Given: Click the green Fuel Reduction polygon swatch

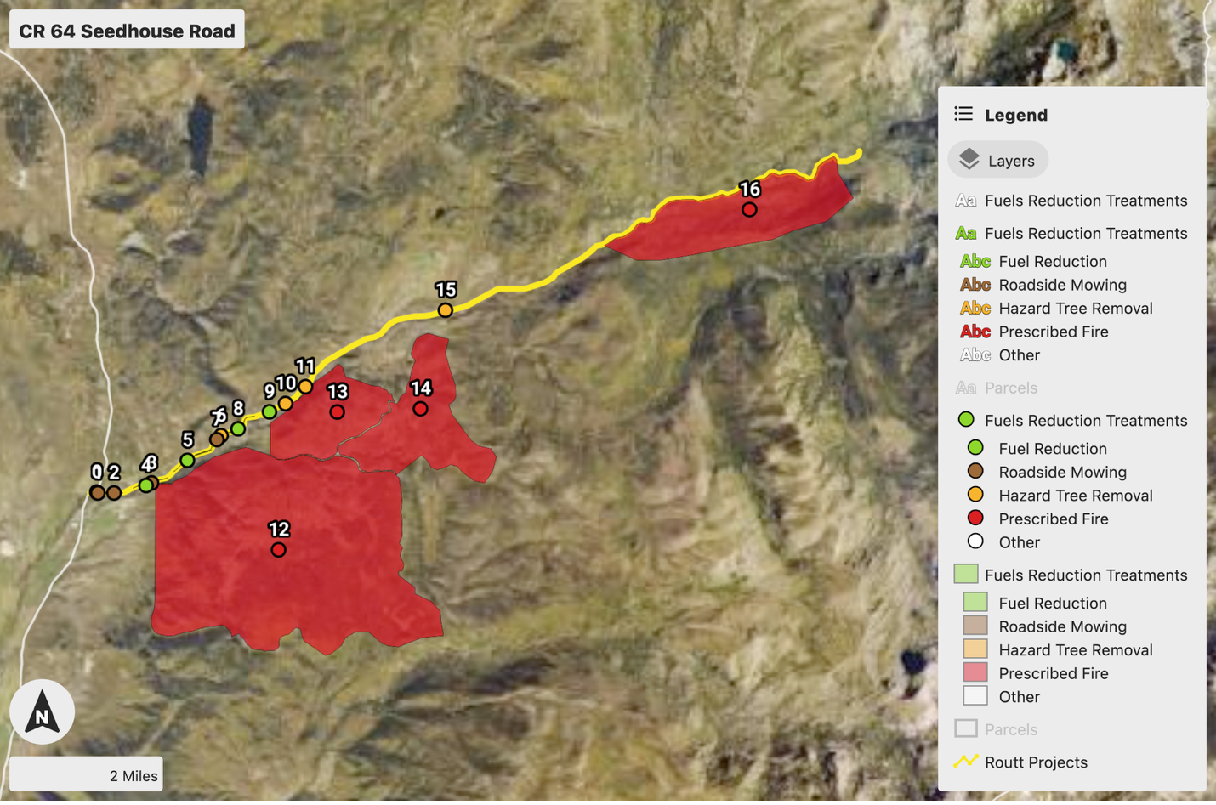Looking at the screenshot, I should pyautogui.click(x=975, y=603).
